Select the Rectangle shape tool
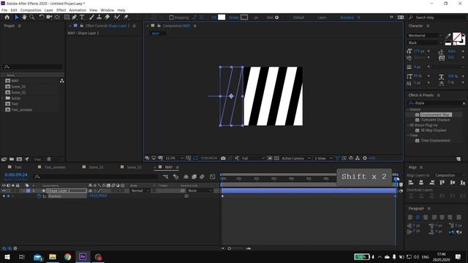Viewport: 468px width, 263px height. pyautogui.click(x=67, y=18)
